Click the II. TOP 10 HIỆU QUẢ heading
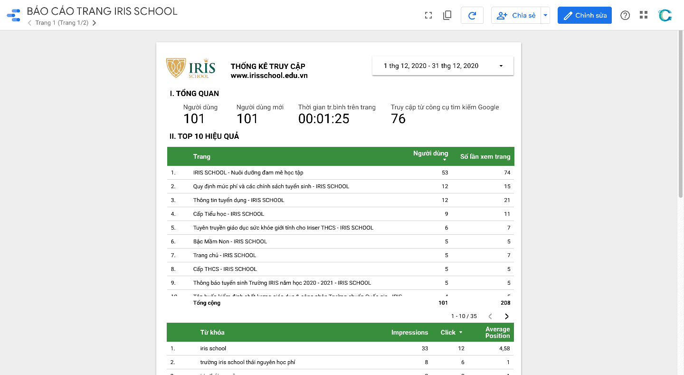Image resolution: width=684 pixels, height=375 pixels. pyautogui.click(x=204, y=136)
